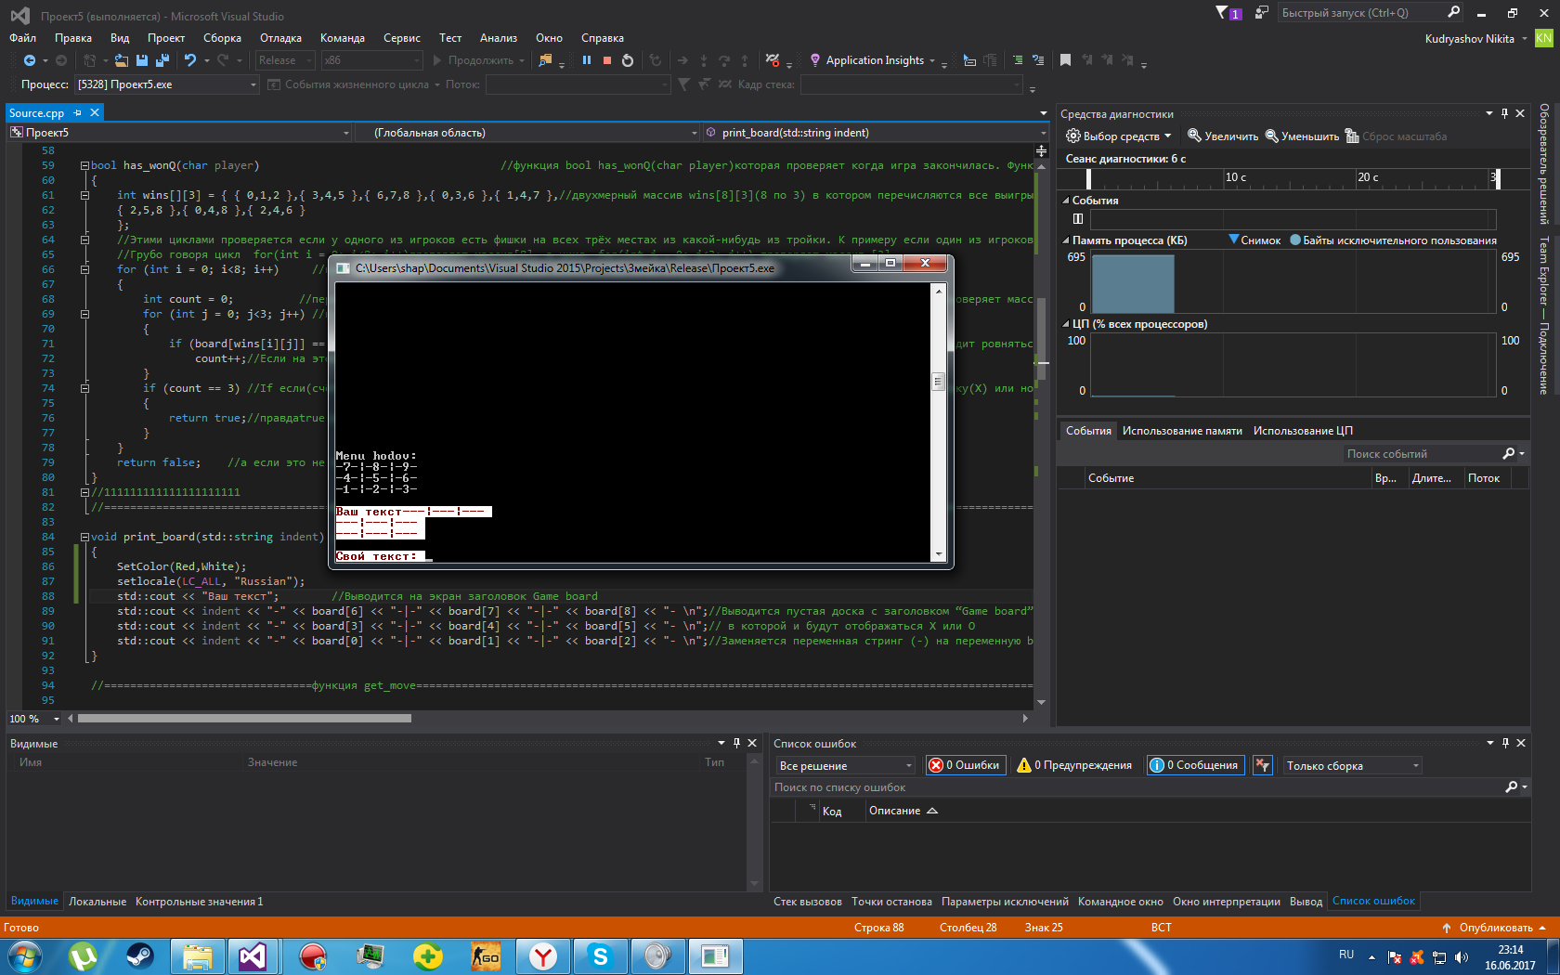
Task: Collapse has_wonQ function at line 59
Action: (84, 165)
